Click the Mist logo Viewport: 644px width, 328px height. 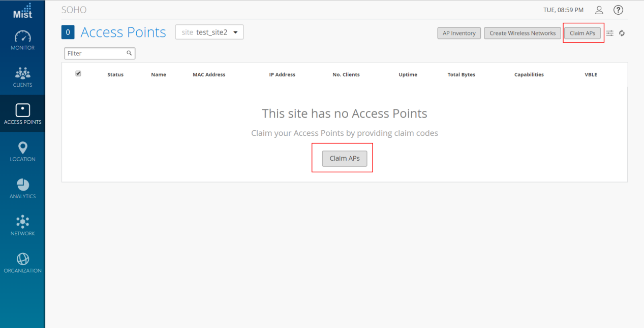pos(22,11)
